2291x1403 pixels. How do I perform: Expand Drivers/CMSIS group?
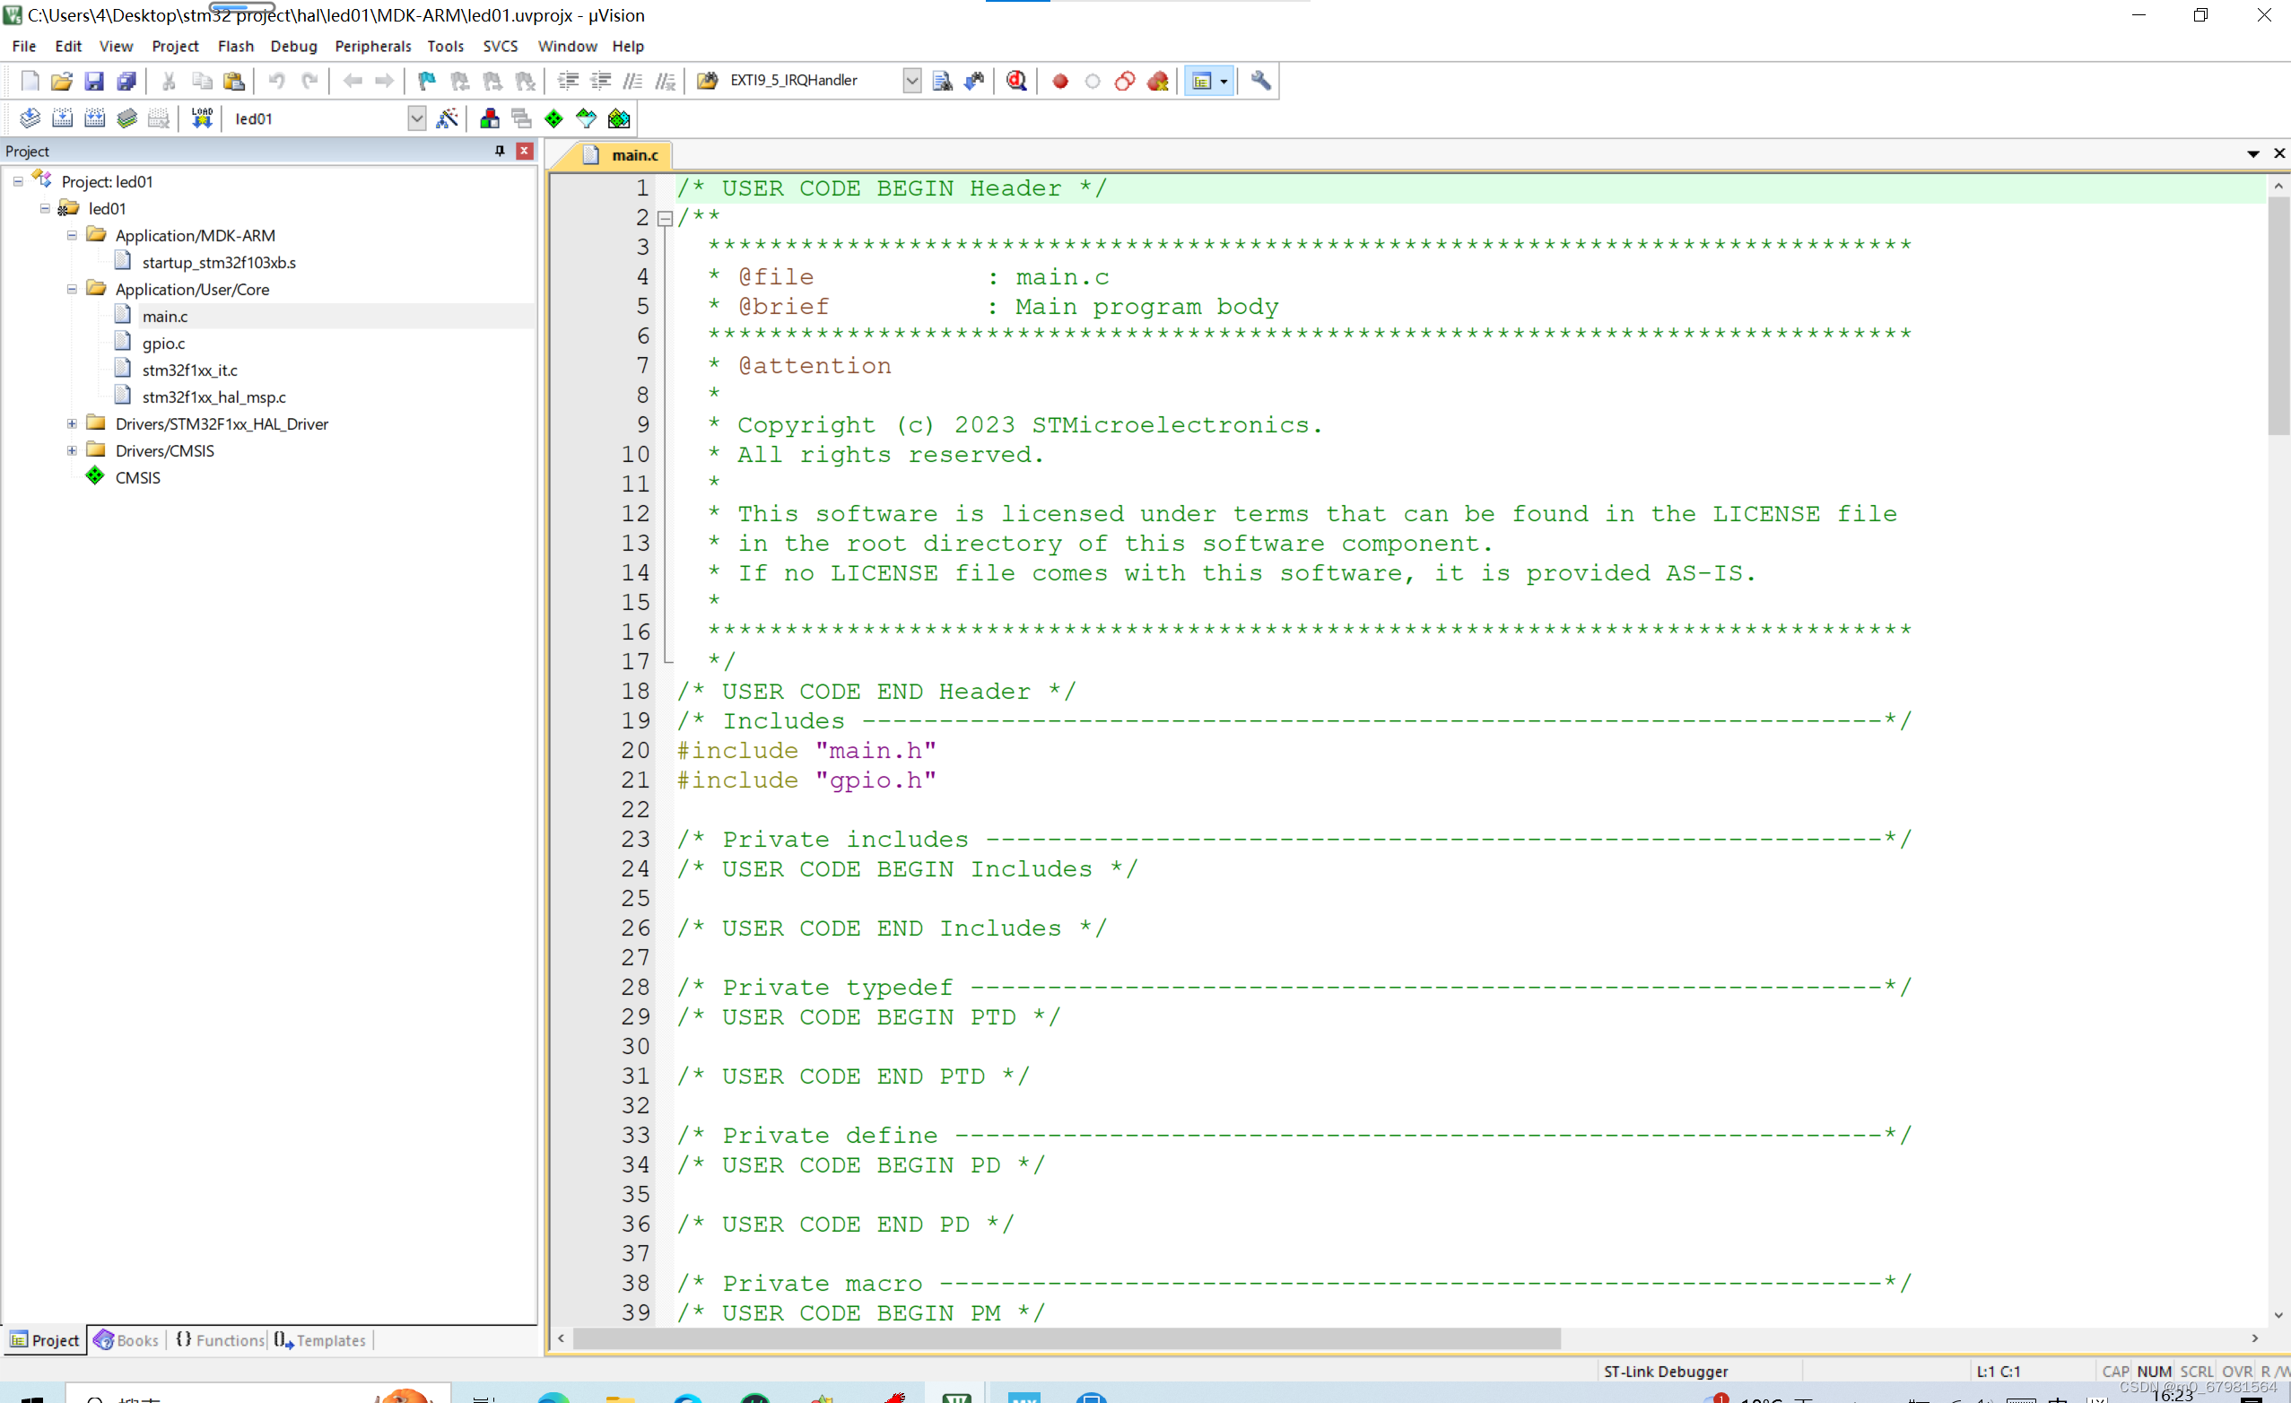(x=72, y=450)
